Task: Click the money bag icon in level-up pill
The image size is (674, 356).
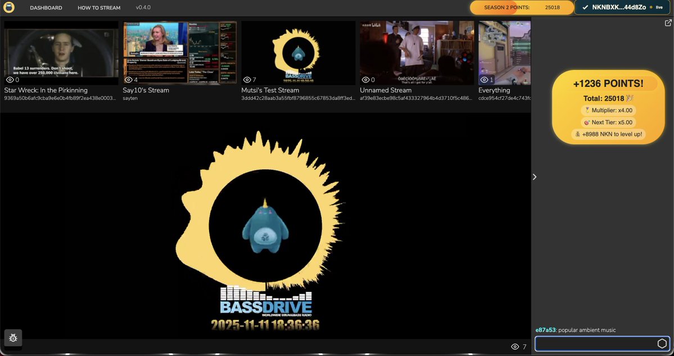Action: pos(578,134)
